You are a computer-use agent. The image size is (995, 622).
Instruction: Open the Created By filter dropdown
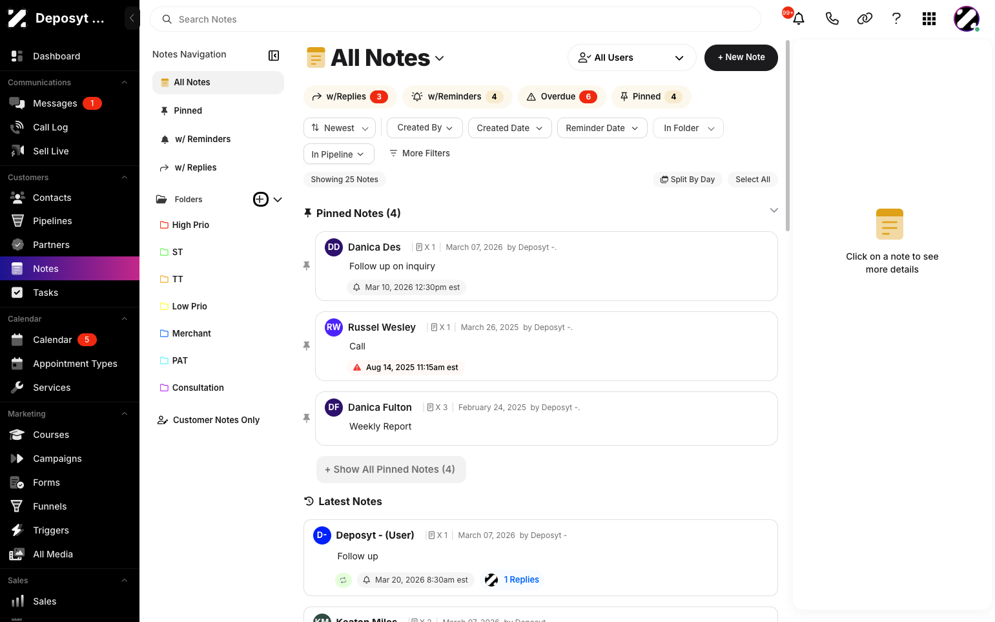click(x=425, y=128)
